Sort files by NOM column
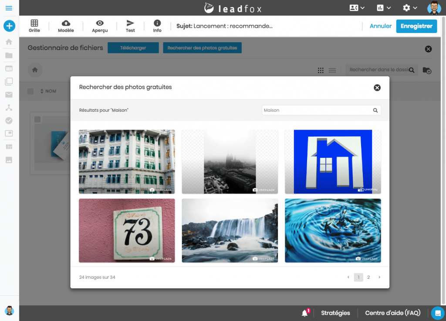446x321 pixels. tap(48, 91)
